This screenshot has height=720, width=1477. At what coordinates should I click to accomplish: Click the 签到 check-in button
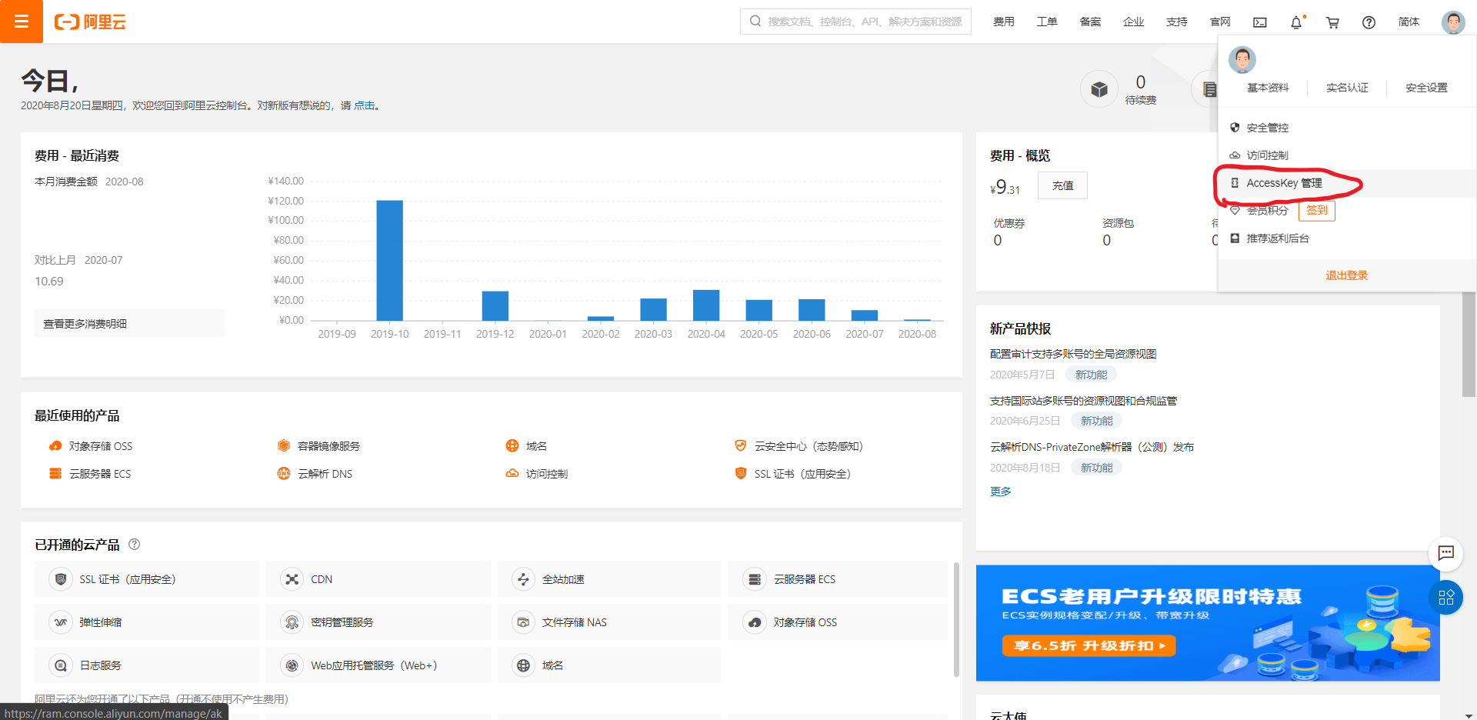pyautogui.click(x=1317, y=210)
